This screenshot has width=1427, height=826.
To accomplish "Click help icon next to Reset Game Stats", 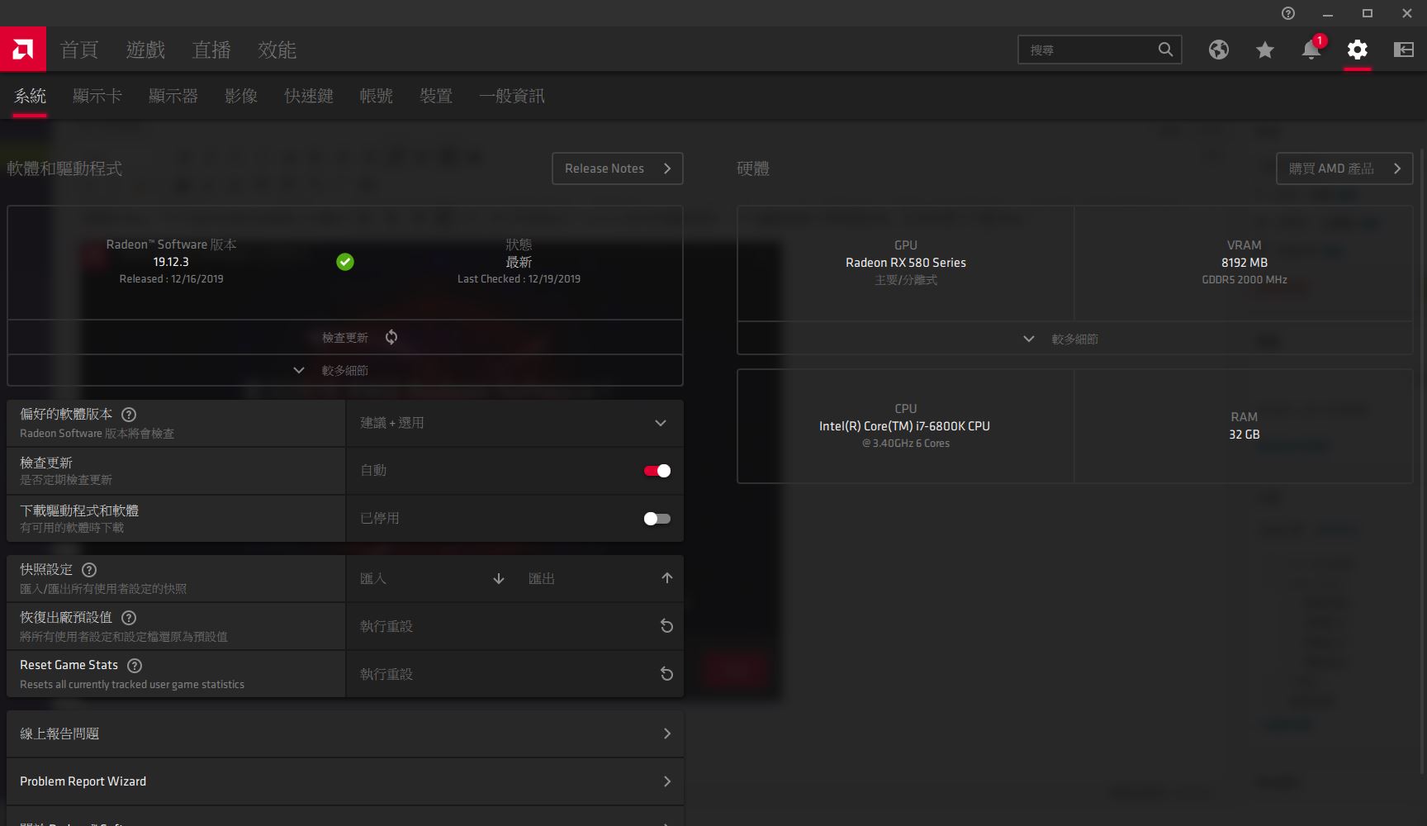I will coord(135,666).
